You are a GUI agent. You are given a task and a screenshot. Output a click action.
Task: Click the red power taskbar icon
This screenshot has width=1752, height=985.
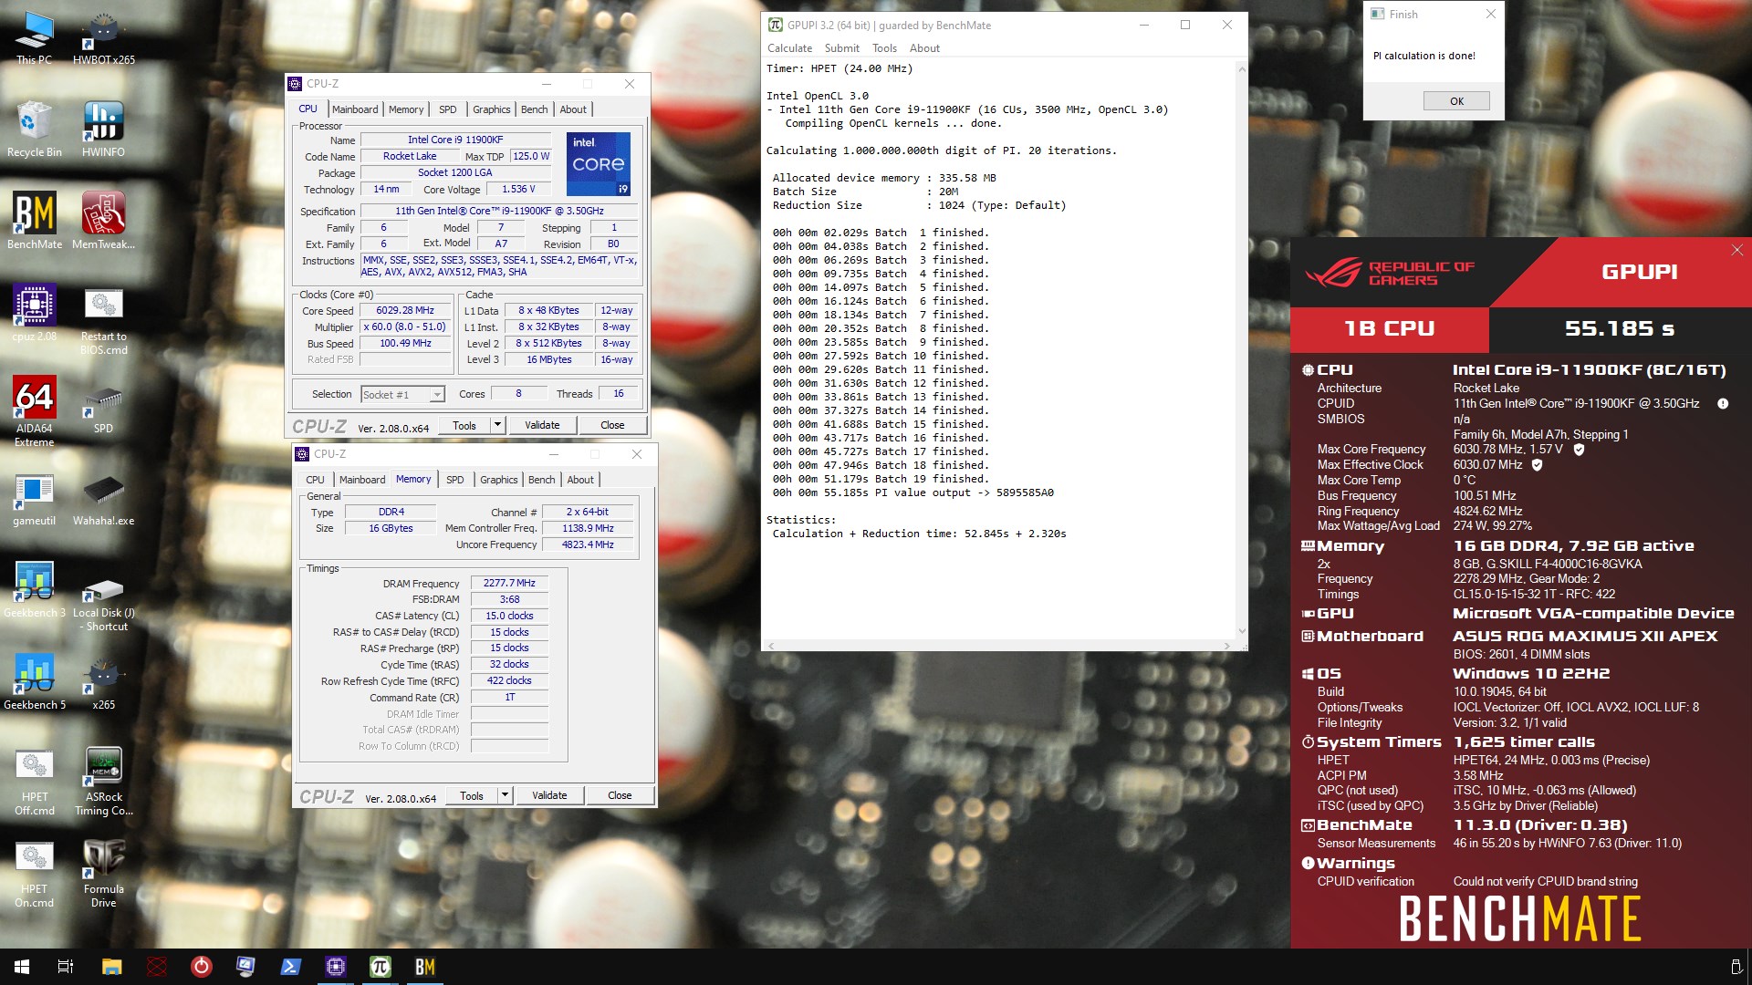[x=201, y=967]
